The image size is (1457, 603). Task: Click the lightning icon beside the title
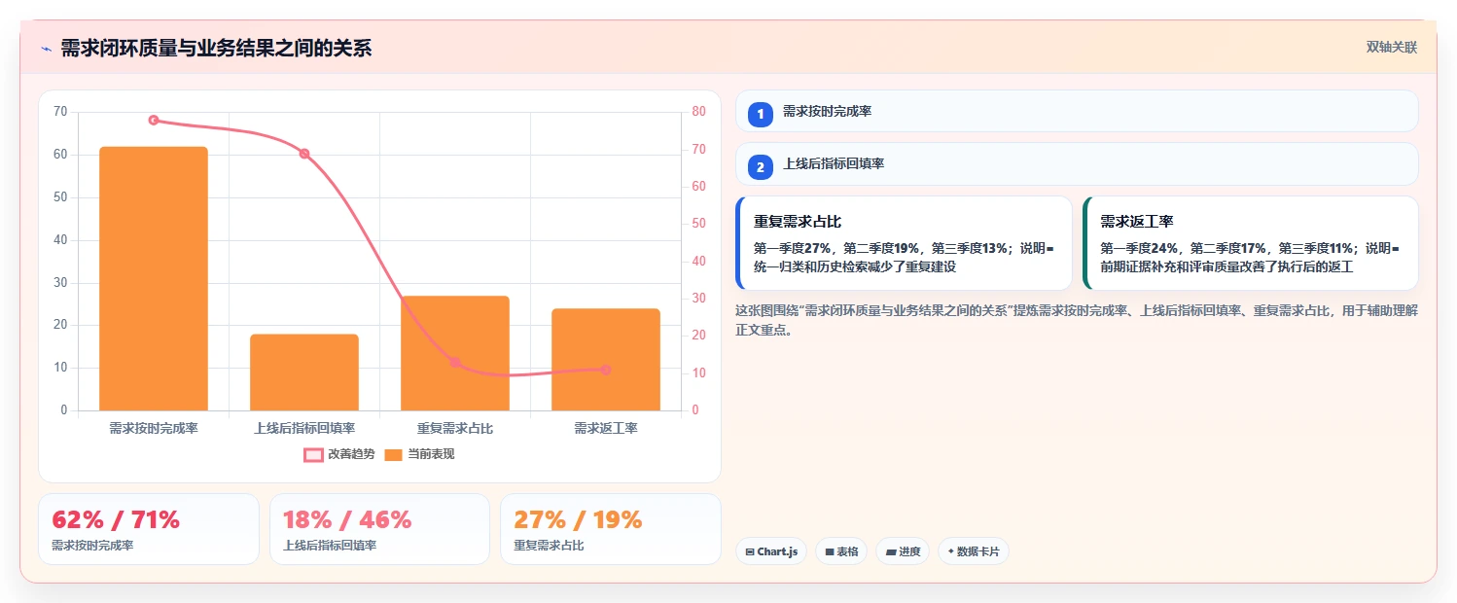pyautogui.click(x=46, y=49)
